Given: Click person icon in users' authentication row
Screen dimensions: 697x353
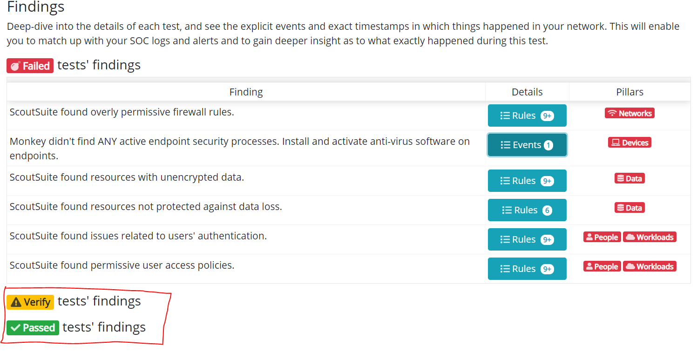Looking at the screenshot, I should (589, 237).
